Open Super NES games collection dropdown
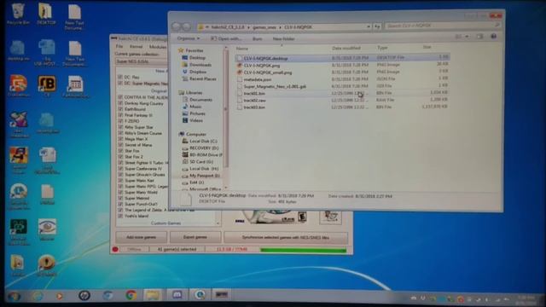Screen dimensions: 546x307 (x=141, y=61)
